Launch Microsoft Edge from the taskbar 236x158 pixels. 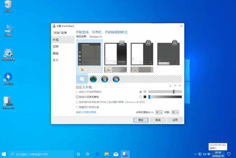[97, 154]
